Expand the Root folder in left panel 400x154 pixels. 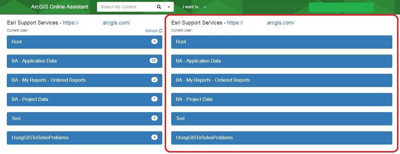[85, 42]
